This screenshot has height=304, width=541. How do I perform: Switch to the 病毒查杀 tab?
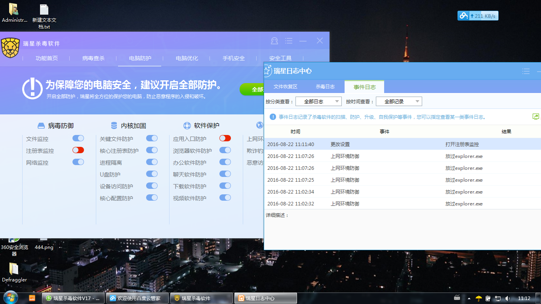click(x=93, y=58)
